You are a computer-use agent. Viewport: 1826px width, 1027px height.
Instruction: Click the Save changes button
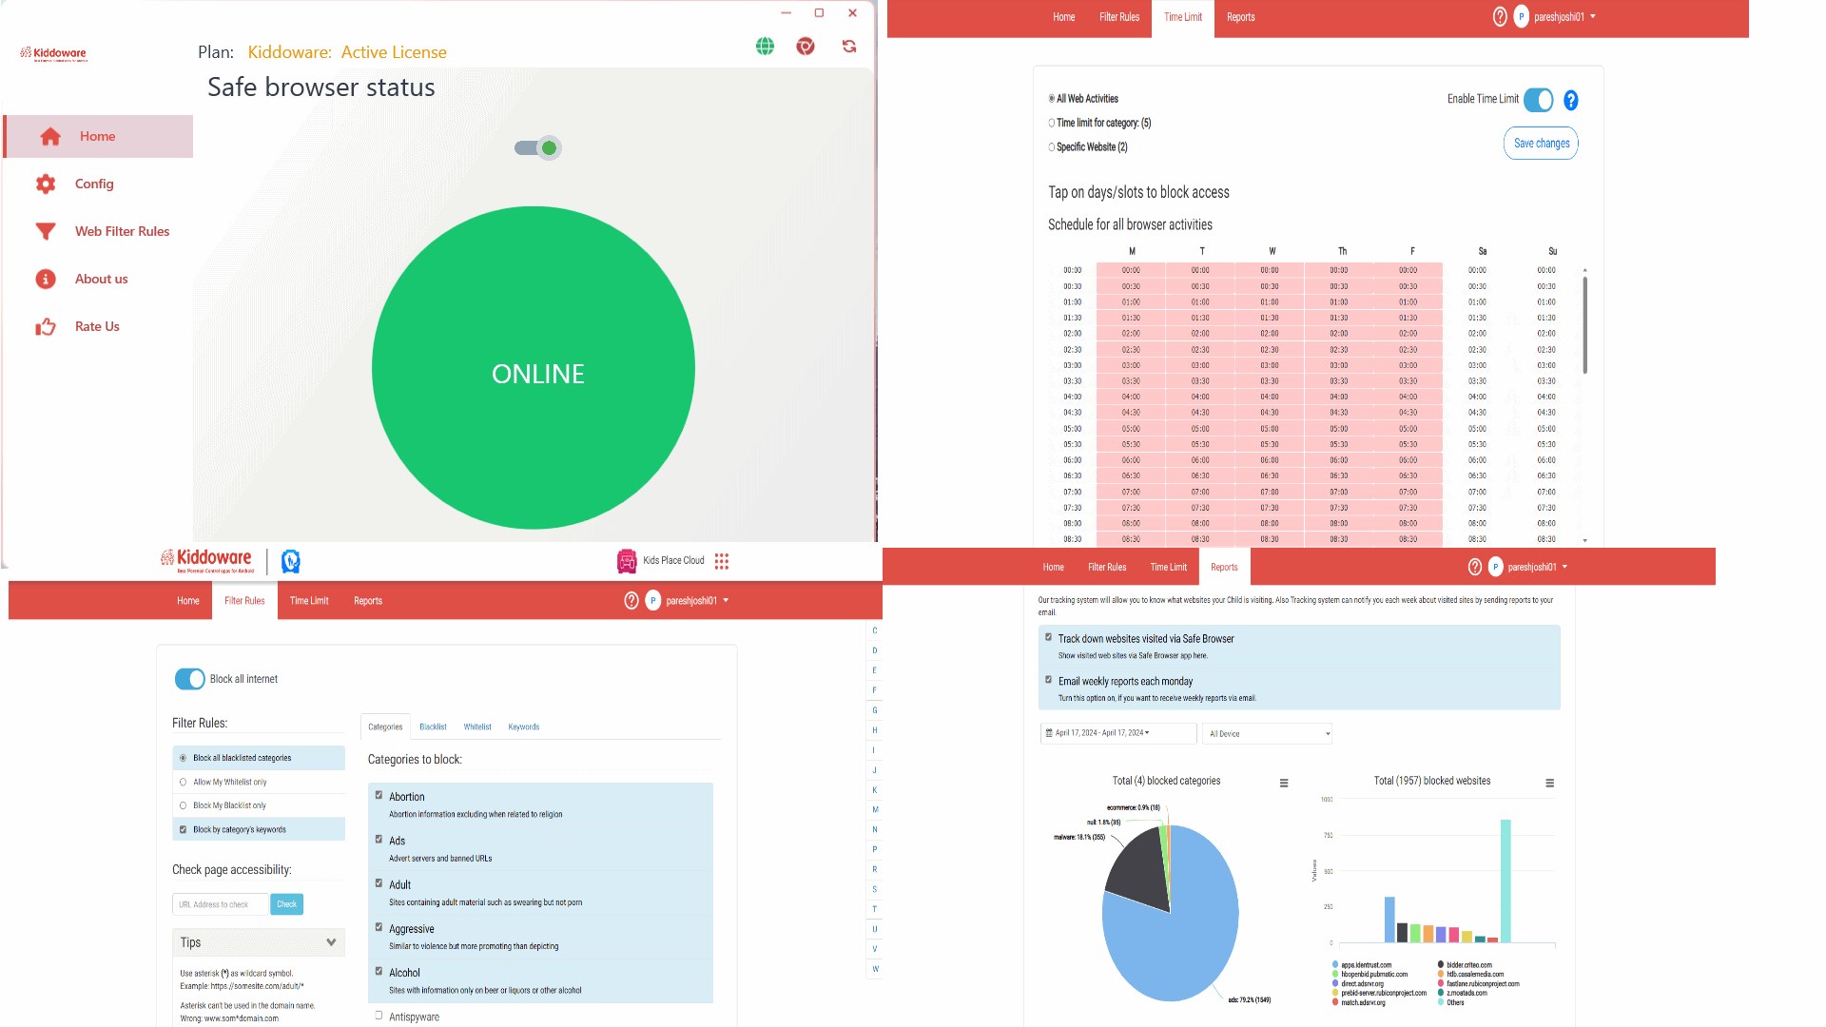(x=1541, y=144)
